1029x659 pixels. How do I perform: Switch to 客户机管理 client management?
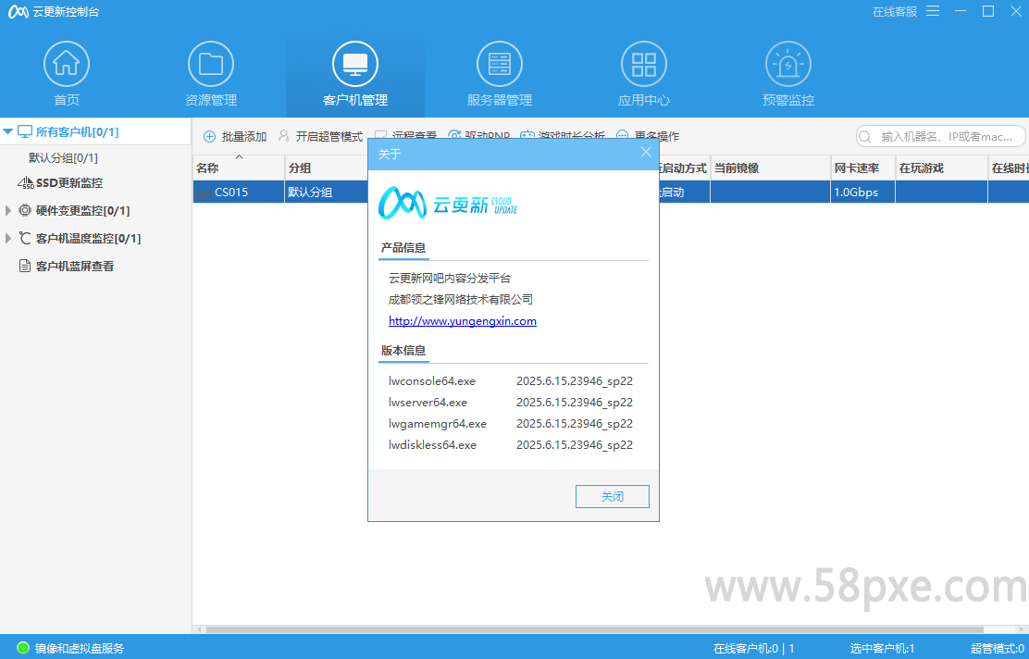[355, 73]
